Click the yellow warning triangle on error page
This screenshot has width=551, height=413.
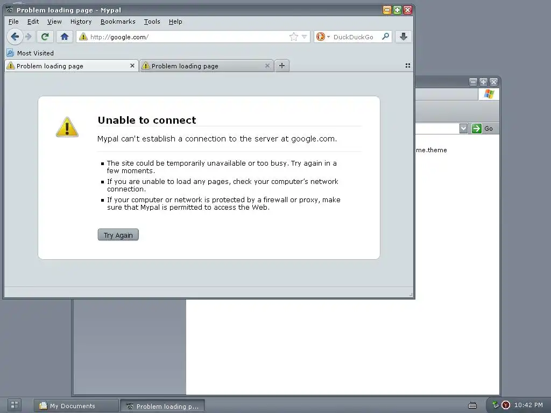pos(67,127)
